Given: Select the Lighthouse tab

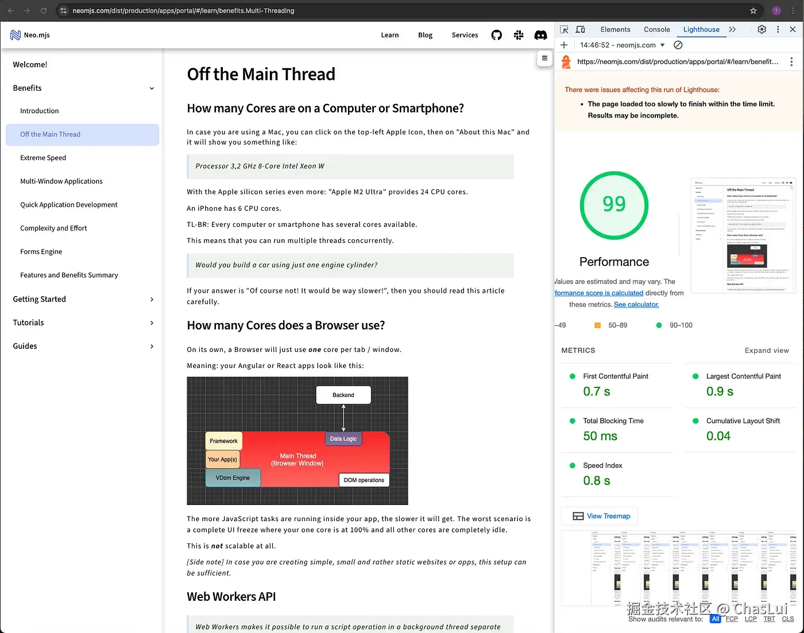Looking at the screenshot, I should click(701, 29).
